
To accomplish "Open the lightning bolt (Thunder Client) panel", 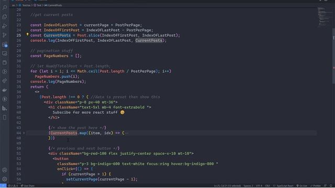I will pos(5,99).
